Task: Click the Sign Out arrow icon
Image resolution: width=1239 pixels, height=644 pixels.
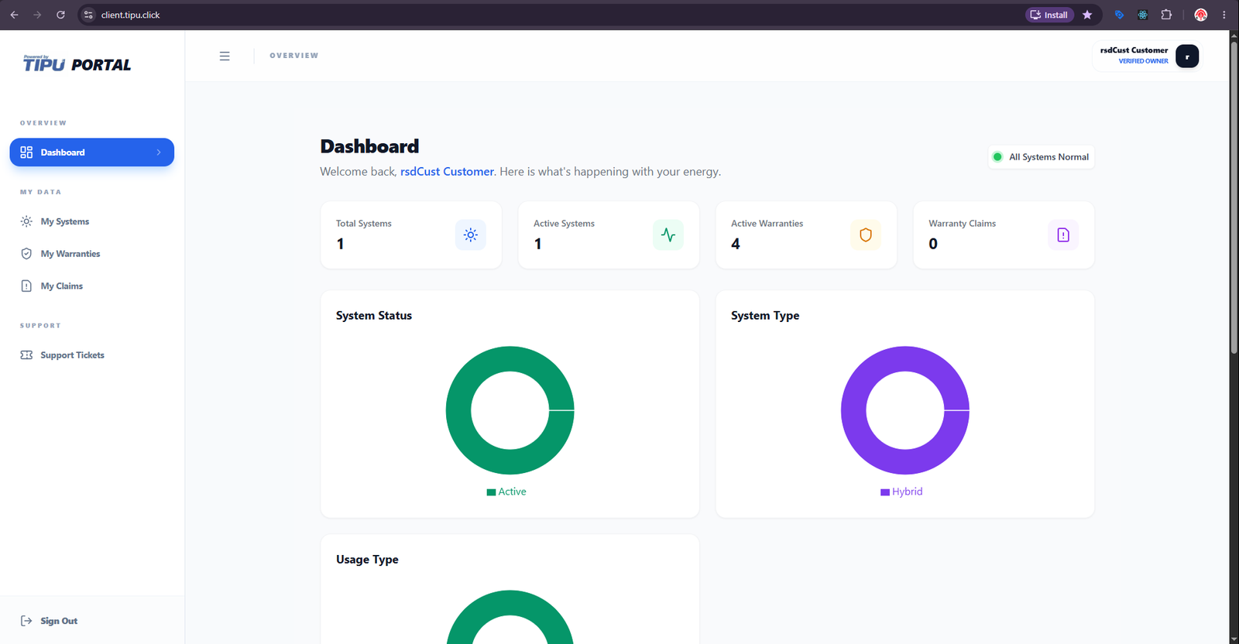Action: (x=26, y=621)
